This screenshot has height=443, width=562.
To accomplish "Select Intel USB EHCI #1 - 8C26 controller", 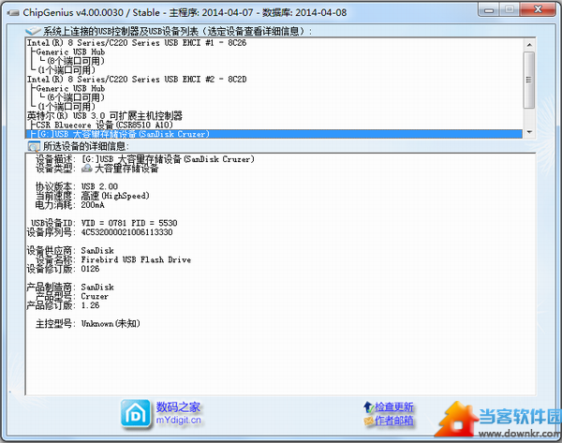I will click(137, 43).
